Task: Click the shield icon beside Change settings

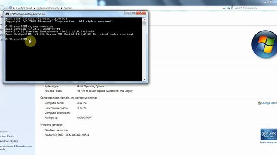Action: click(x=259, y=103)
